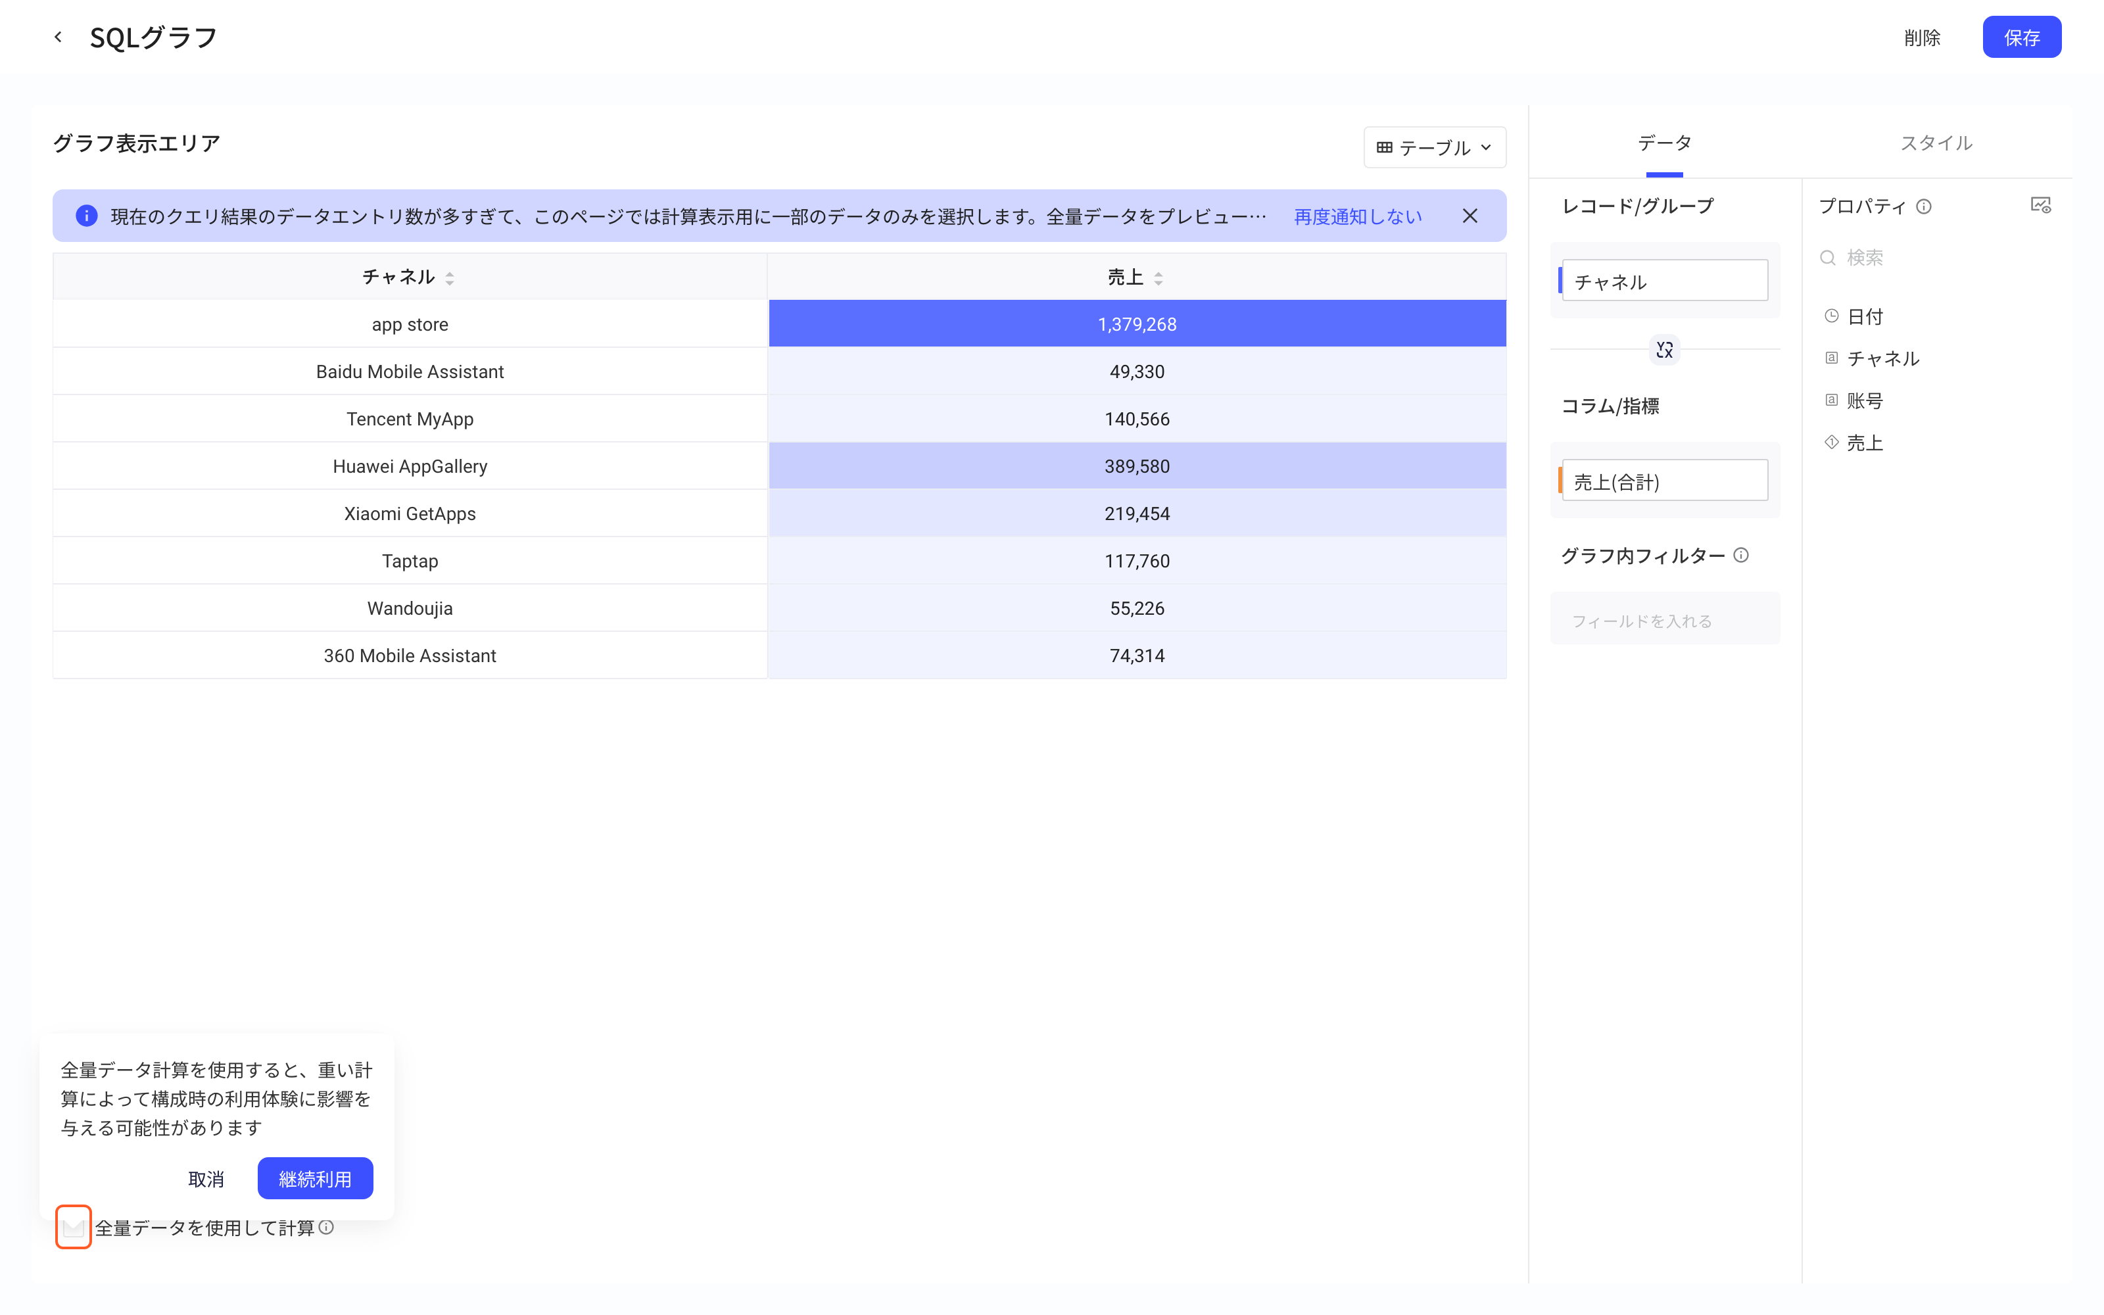Switch to the データ tab
This screenshot has height=1315, width=2104.
click(1664, 143)
